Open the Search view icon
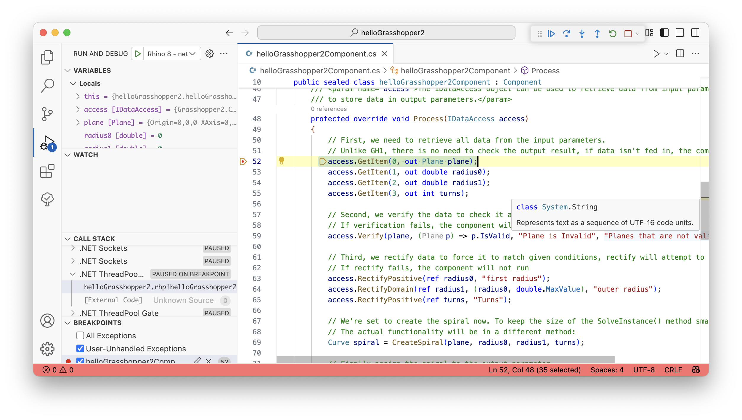This screenshot has height=420, width=742. 47,86
